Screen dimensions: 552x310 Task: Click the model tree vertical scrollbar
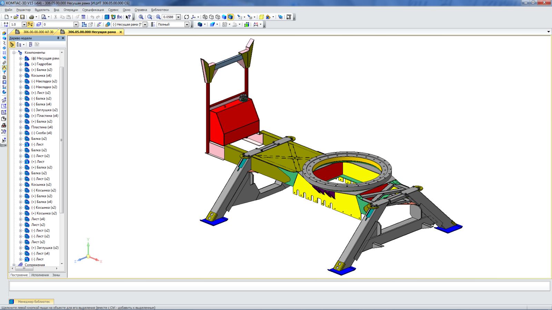point(62,139)
